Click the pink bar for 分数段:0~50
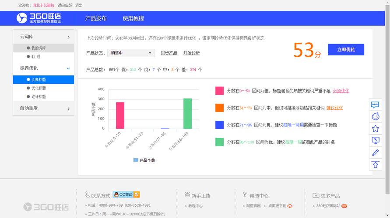 [x=120, y=115]
